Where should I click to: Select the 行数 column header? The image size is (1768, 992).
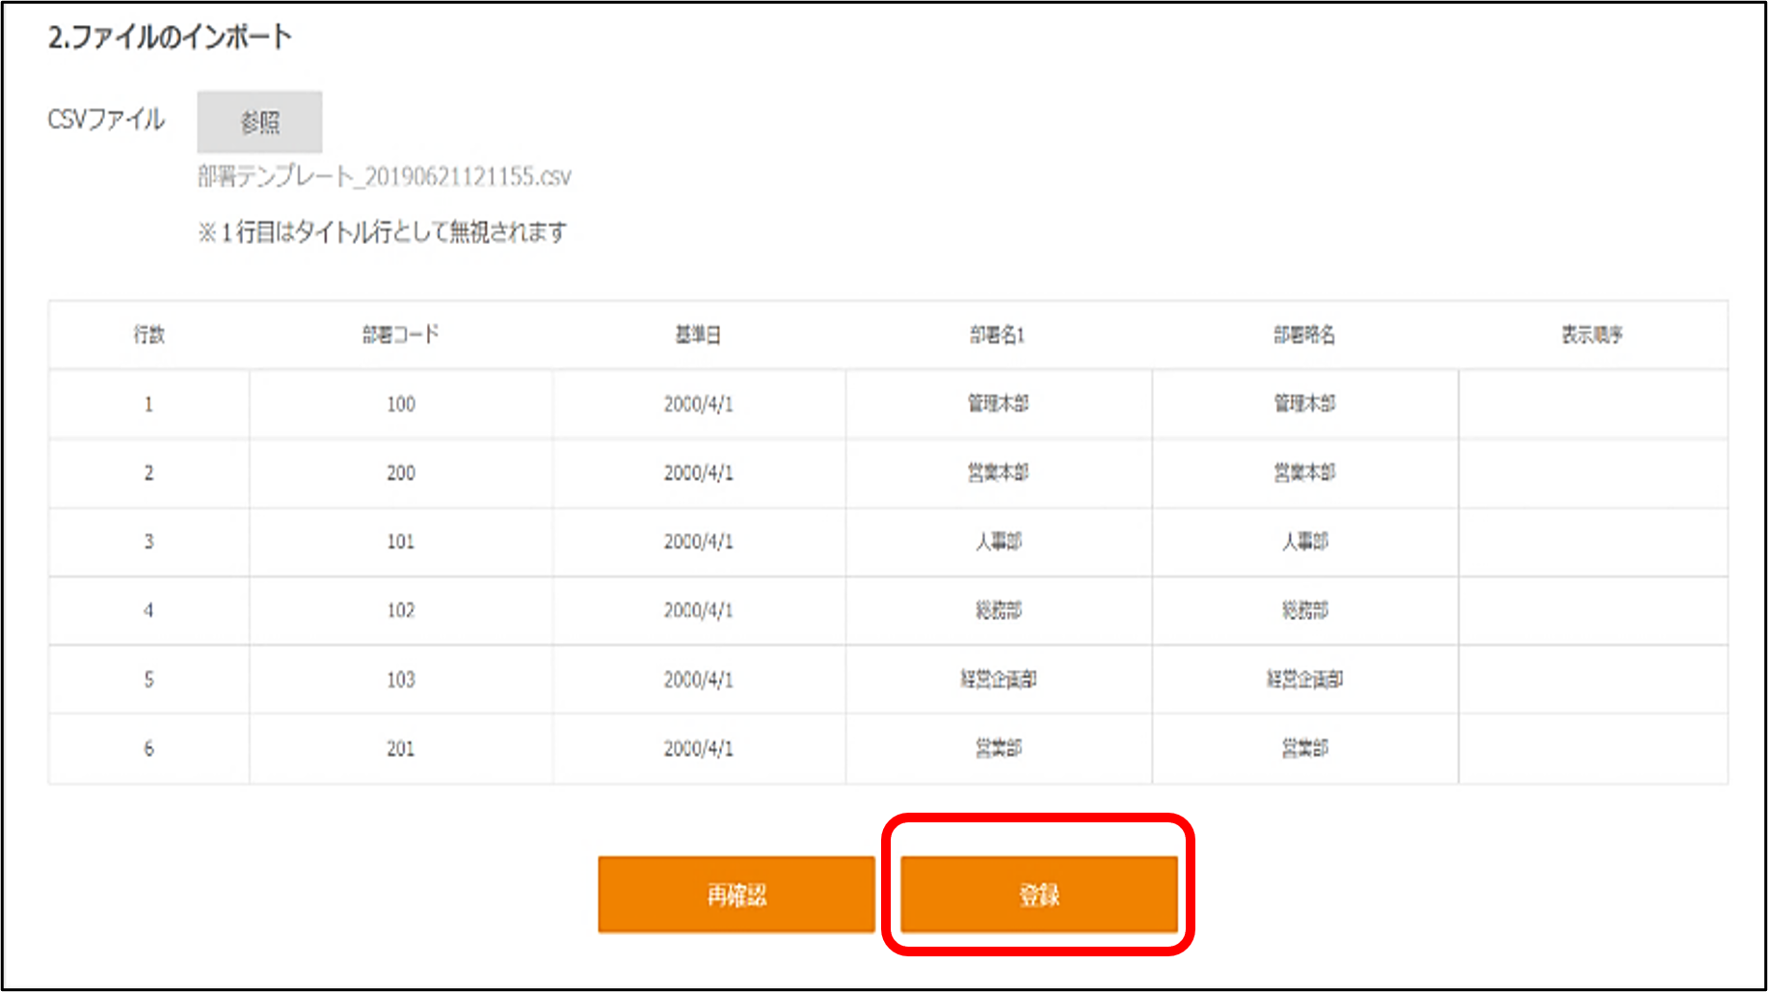(148, 335)
